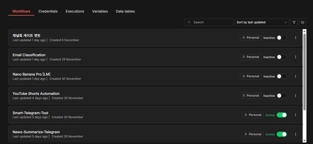This screenshot has height=144, width=313.
Task: Enable the YouTube Shorts Automation toggle
Action: point(282,96)
